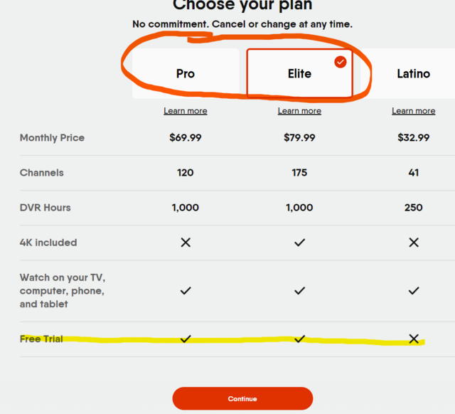Screen dimensions: 455x414
Task: Open Learn more under Latino plan
Action: (414, 111)
